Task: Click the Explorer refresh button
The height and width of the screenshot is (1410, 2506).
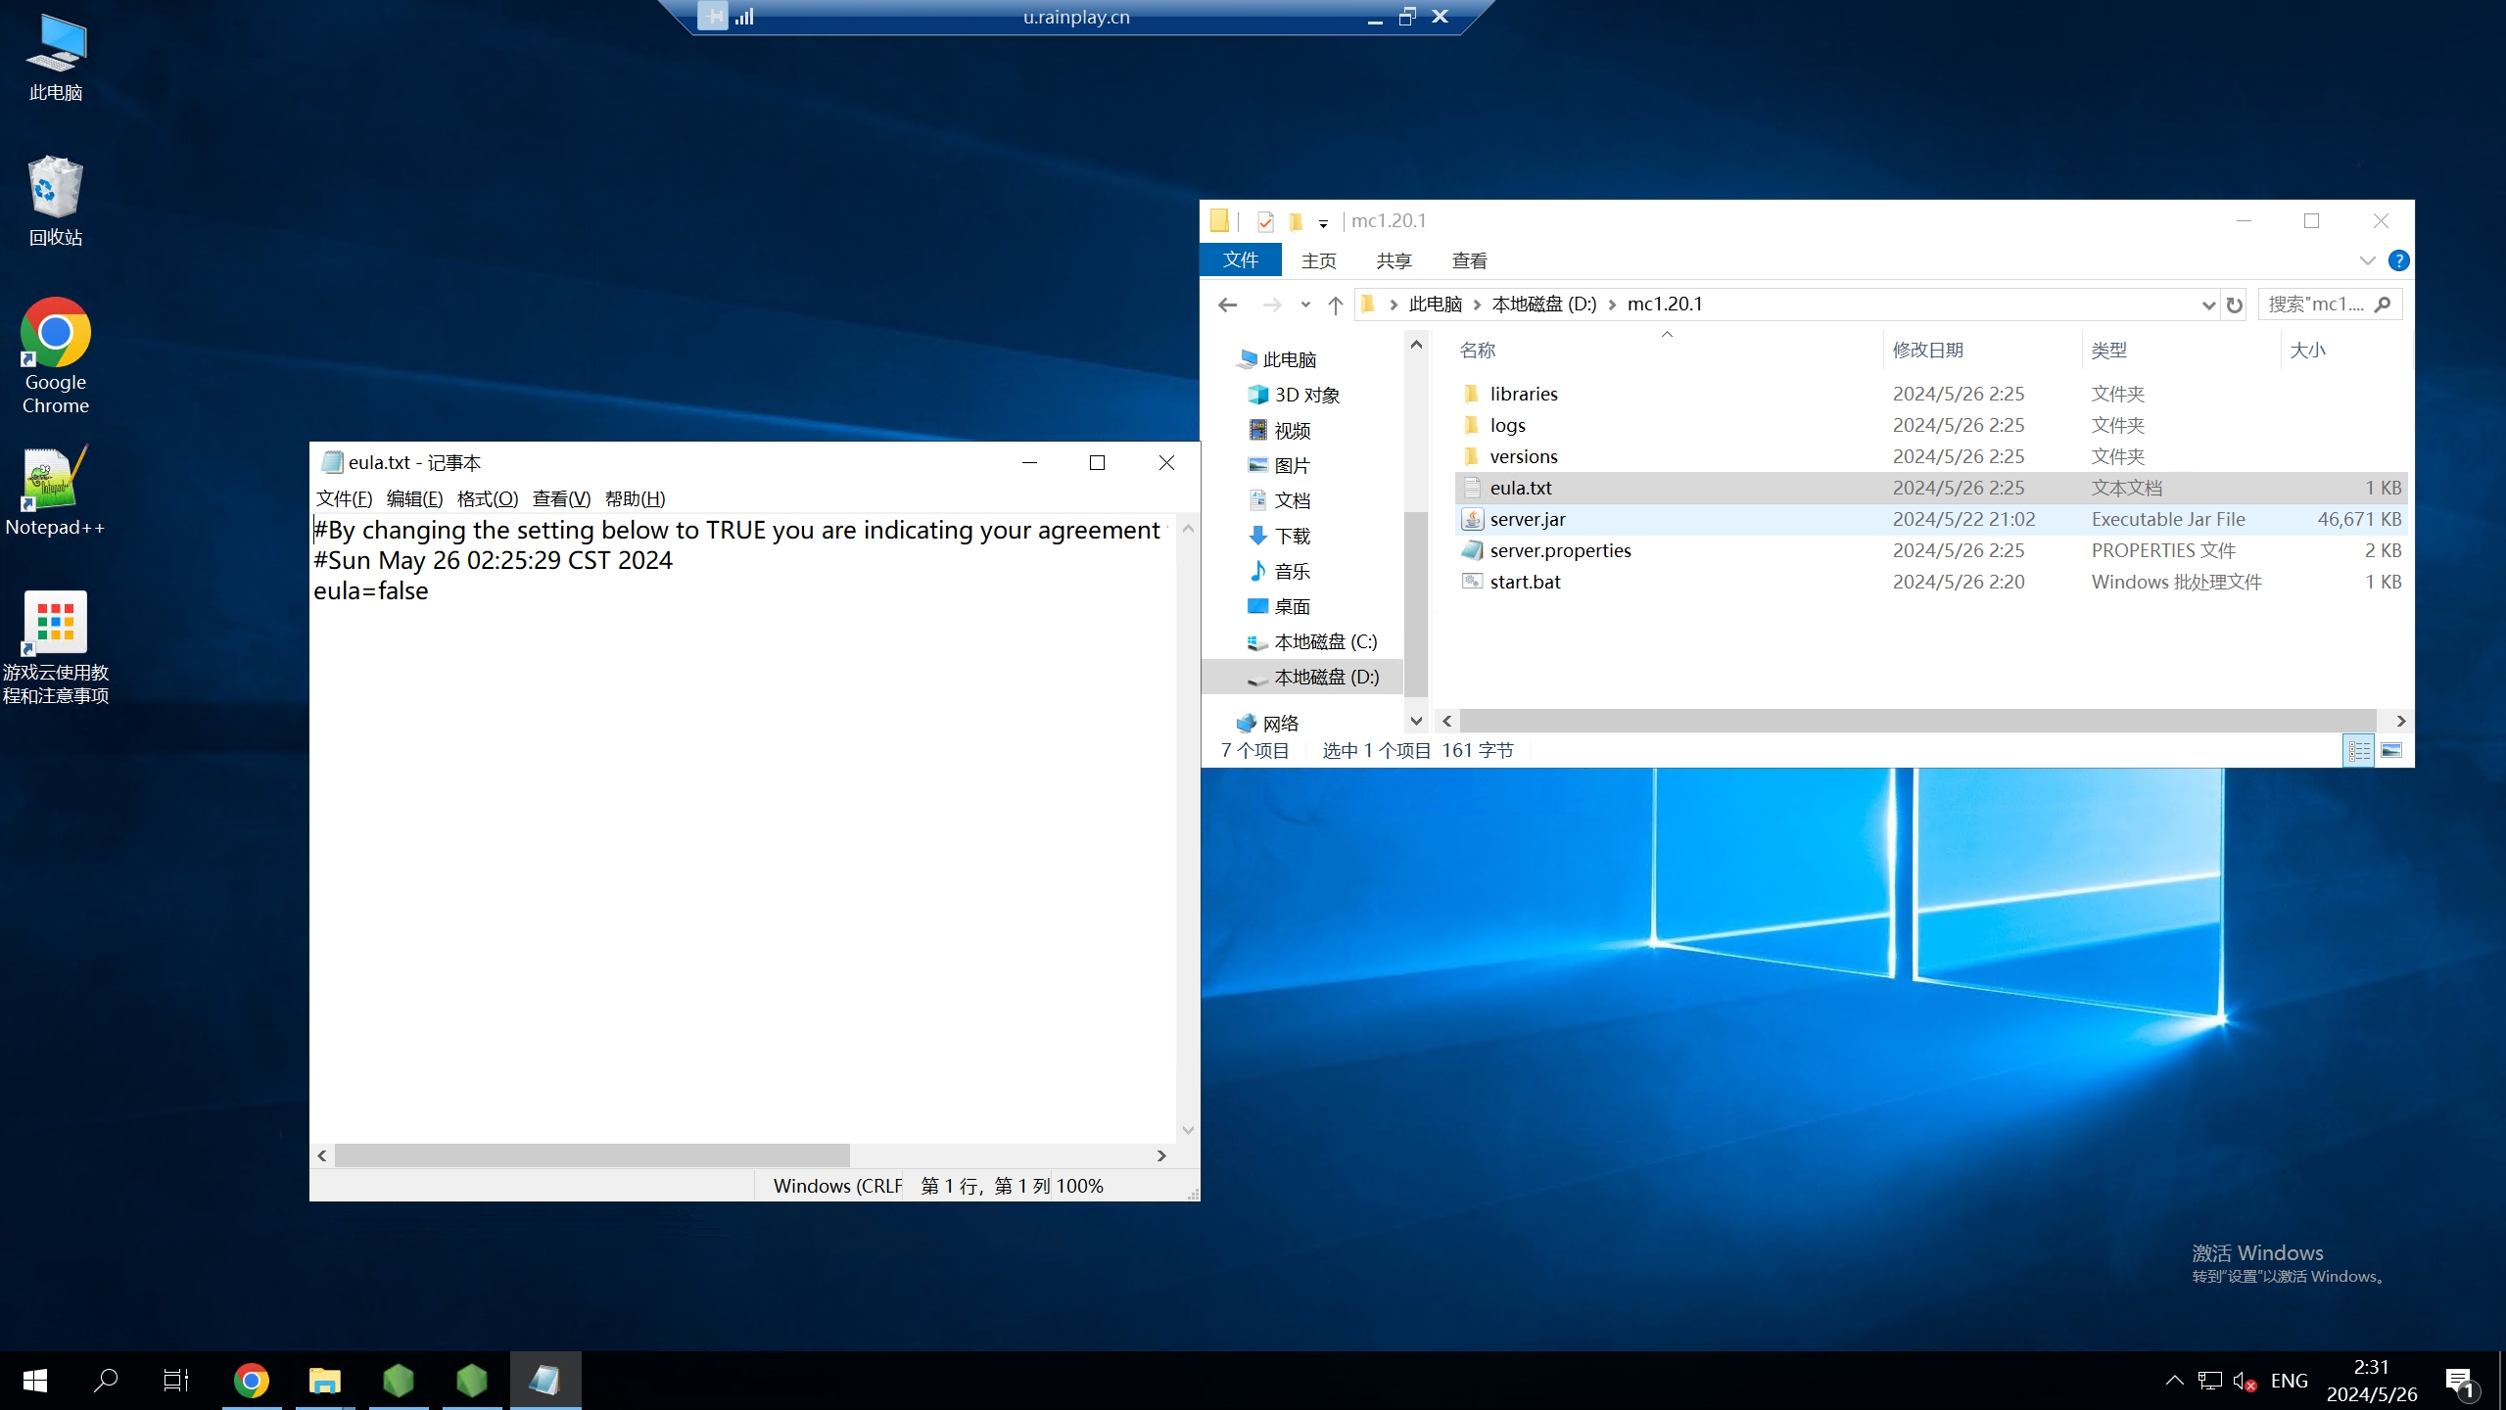Action: [x=2234, y=305]
